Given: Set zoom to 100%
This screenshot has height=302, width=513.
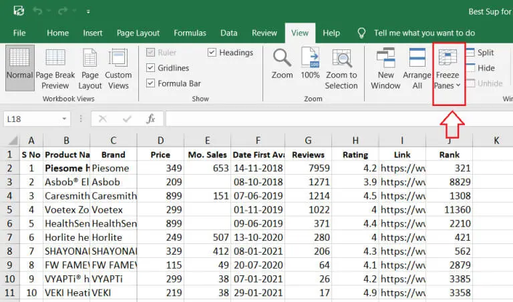Looking at the screenshot, I should click(310, 65).
